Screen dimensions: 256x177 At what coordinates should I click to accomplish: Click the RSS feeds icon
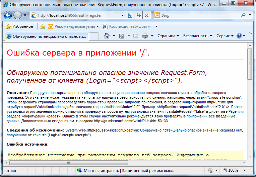[122, 36]
